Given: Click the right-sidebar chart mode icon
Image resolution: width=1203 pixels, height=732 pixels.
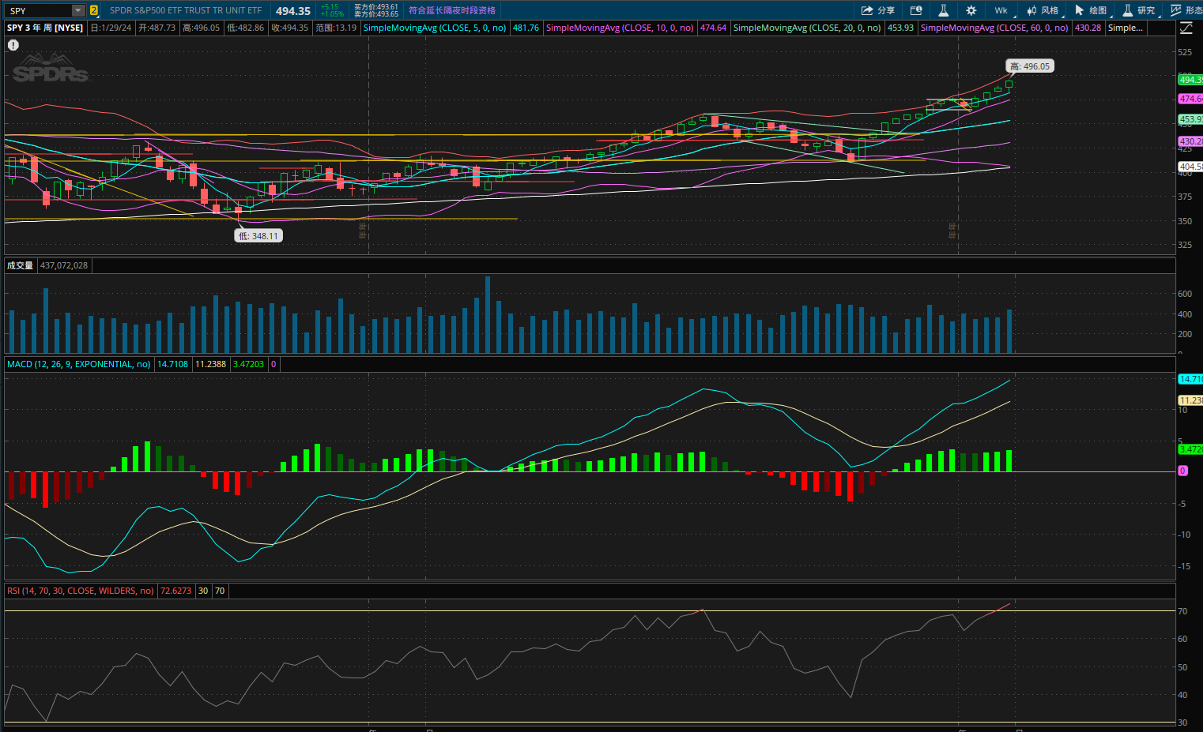Looking at the screenshot, I should tap(1186, 28).
